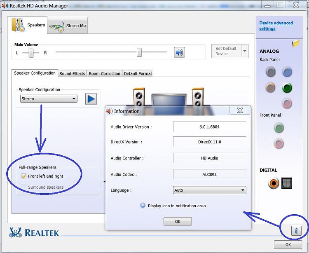The width and height of the screenshot is (309, 253).
Task: Toggle the Surround speakers checkbox
Action: (x=23, y=187)
